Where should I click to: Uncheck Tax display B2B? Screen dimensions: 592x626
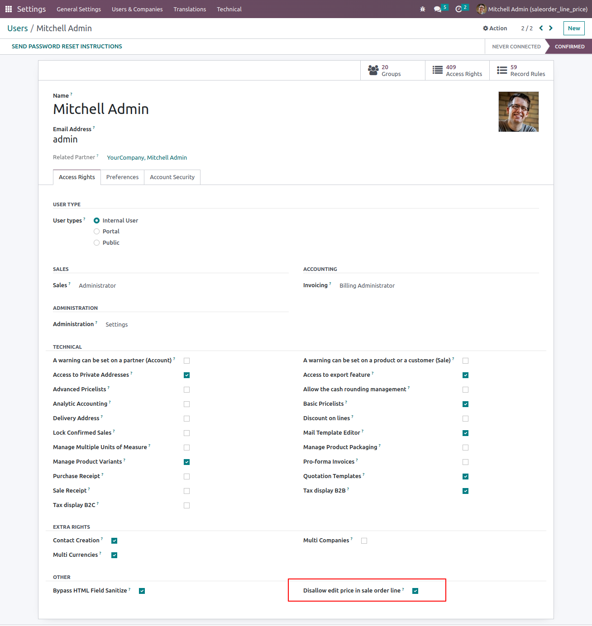point(466,491)
